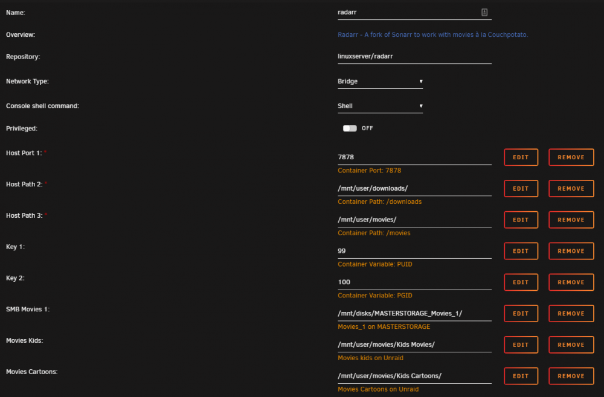Click the Key 1 value field 99

(x=414, y=251)
